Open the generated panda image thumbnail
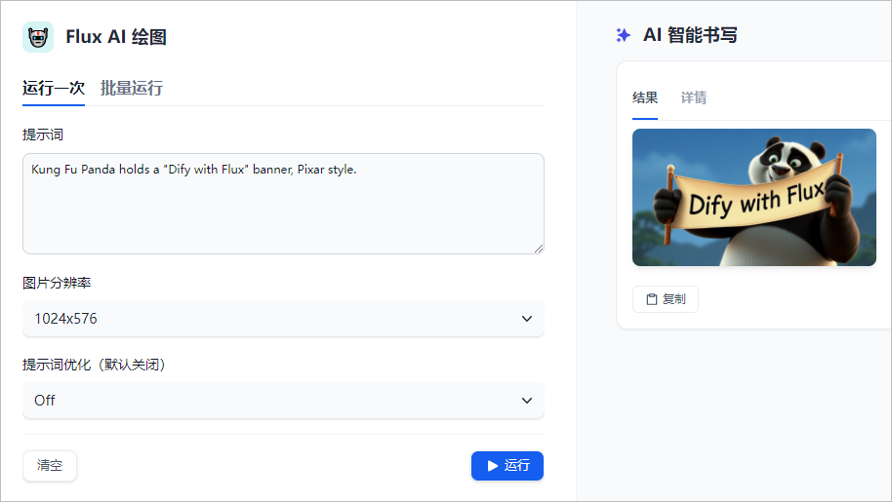Viewport: 892px width, 502px height. [754, 197]
